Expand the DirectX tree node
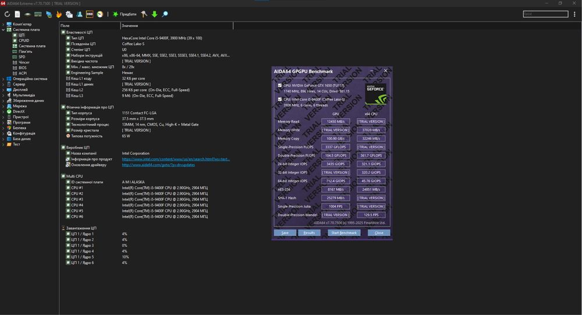This screenshot has height=315, width=582. pos(3,111)
